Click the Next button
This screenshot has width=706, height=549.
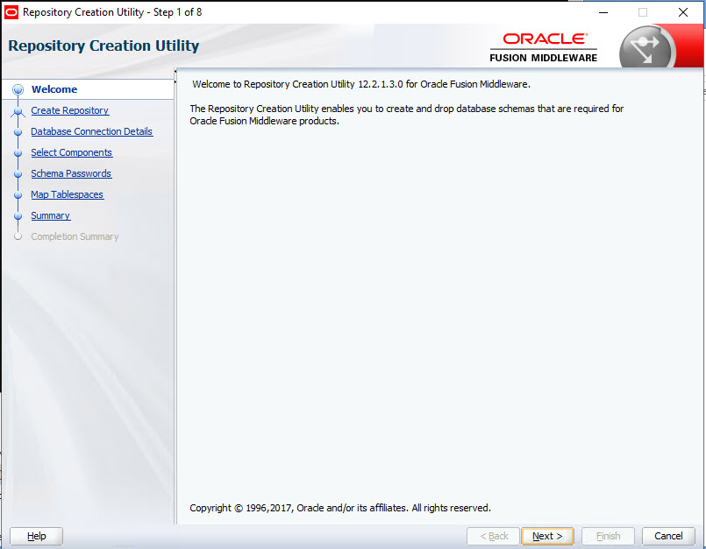click(x=547, y=536)
